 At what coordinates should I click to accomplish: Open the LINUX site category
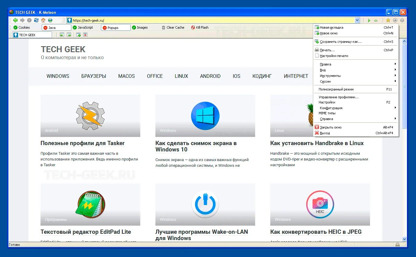coord(181,76)
